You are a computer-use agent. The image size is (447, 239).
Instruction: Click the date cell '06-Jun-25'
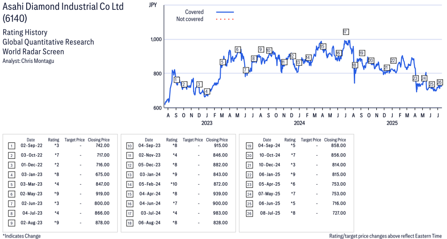[x=269, y=203]
